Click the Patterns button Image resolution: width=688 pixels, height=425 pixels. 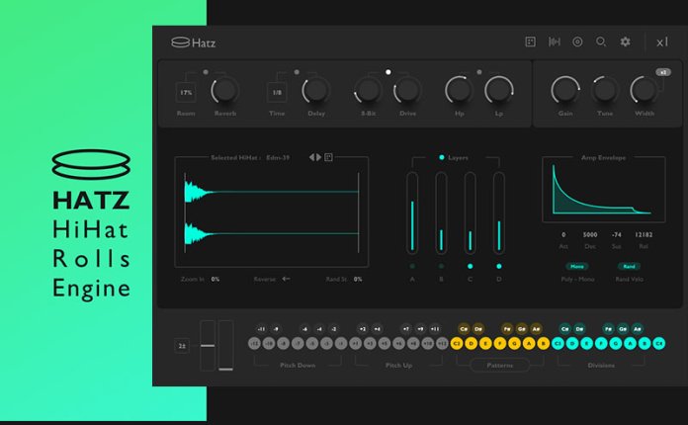pos(499,365)
